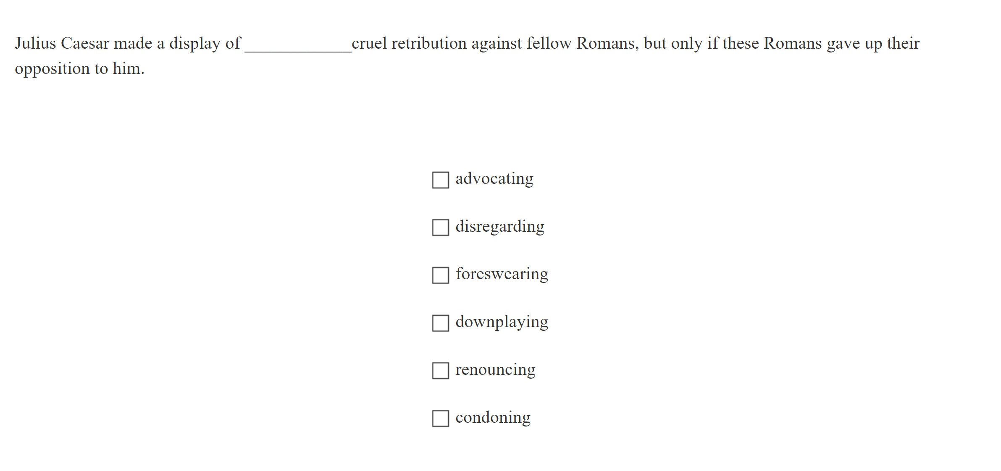Check the advocating checkbox

pyautogui.click(x=440, y=181)
